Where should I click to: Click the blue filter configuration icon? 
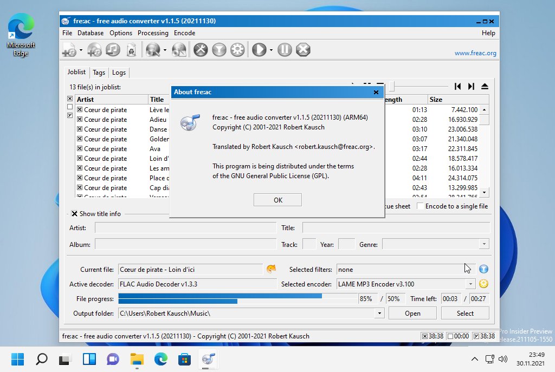coord(484,269)
